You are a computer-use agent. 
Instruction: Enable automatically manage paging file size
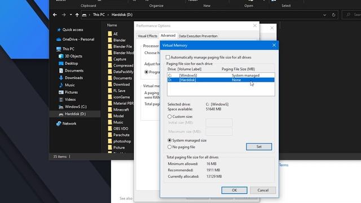tap(168, 58)
